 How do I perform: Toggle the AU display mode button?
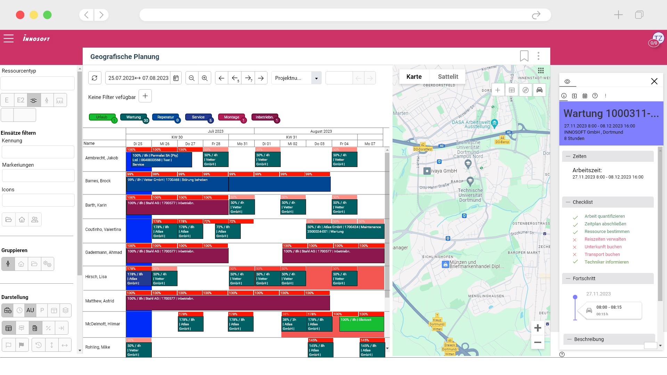[x=30, y=310]
